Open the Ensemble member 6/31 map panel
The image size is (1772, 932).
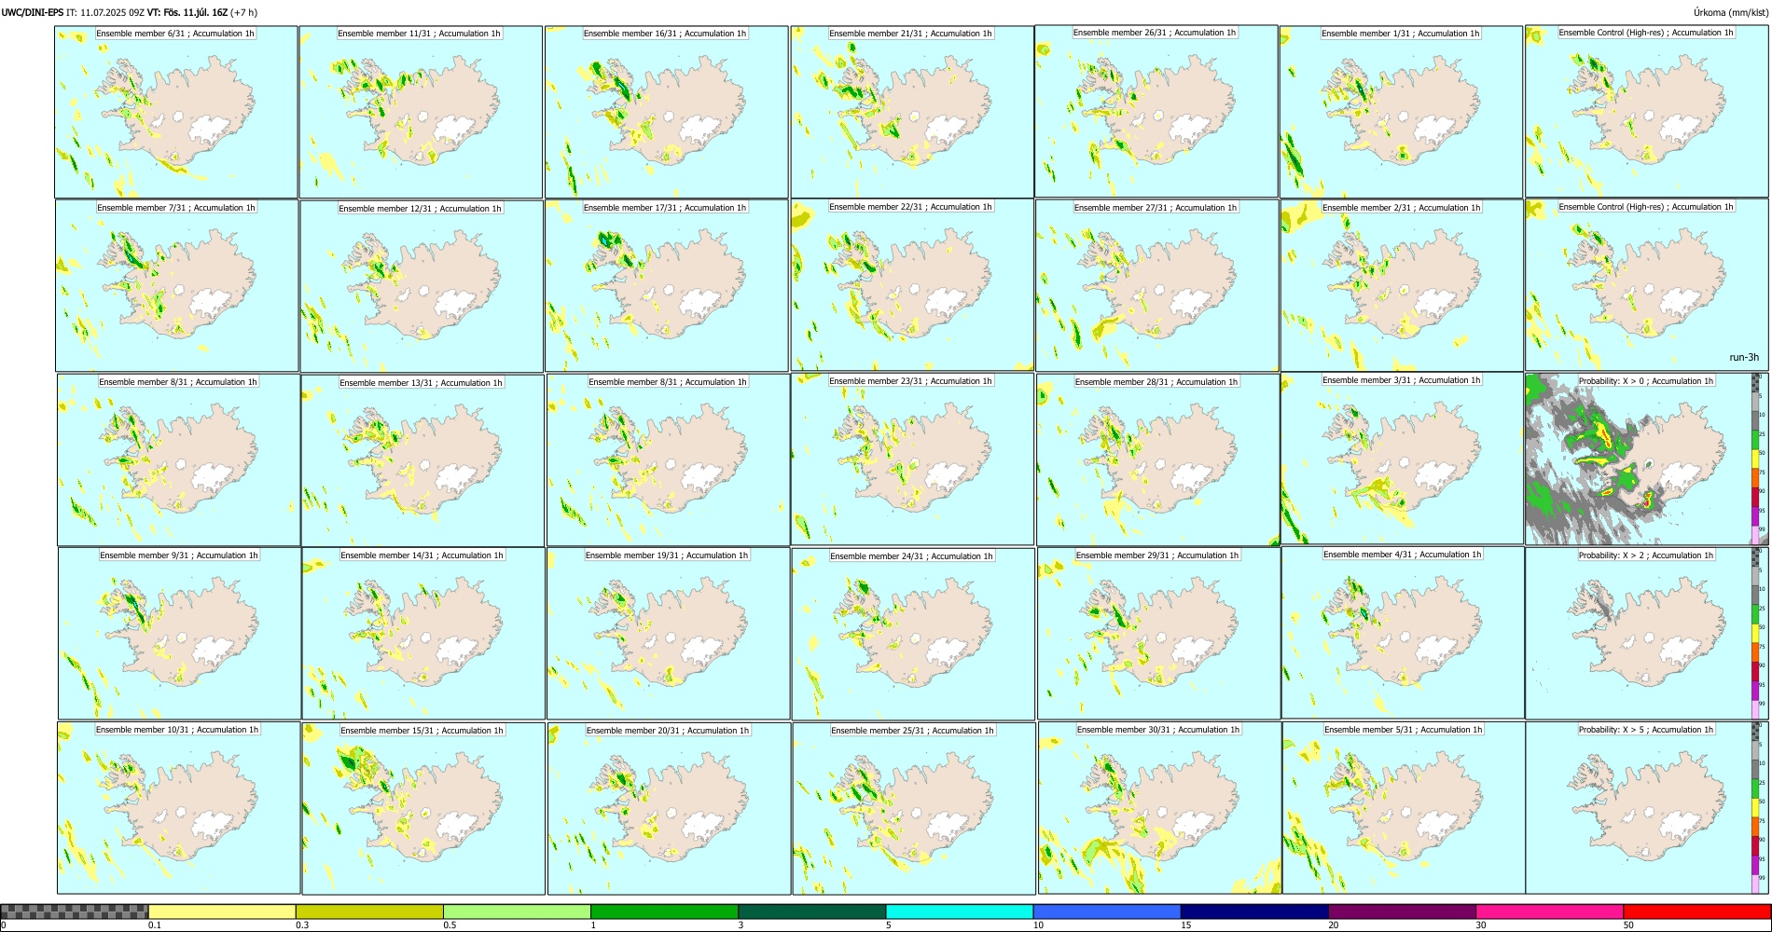tap(176, 112)
